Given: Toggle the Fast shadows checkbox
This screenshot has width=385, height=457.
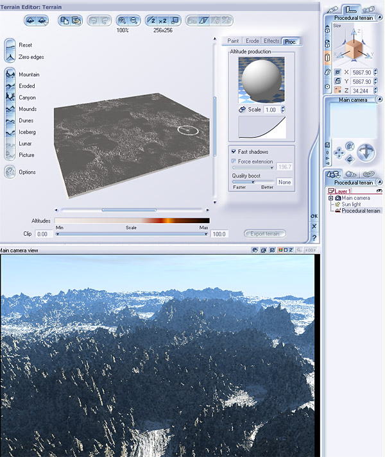Looking at the screenshot, I should point(234,151).
